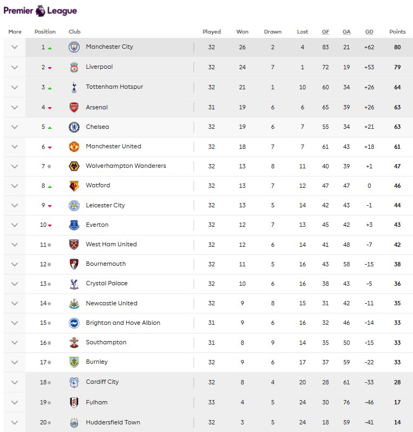The width and height of the screenshot is (413, 432).
Task: Click the Premier League logo
Action: pos(40,11)
